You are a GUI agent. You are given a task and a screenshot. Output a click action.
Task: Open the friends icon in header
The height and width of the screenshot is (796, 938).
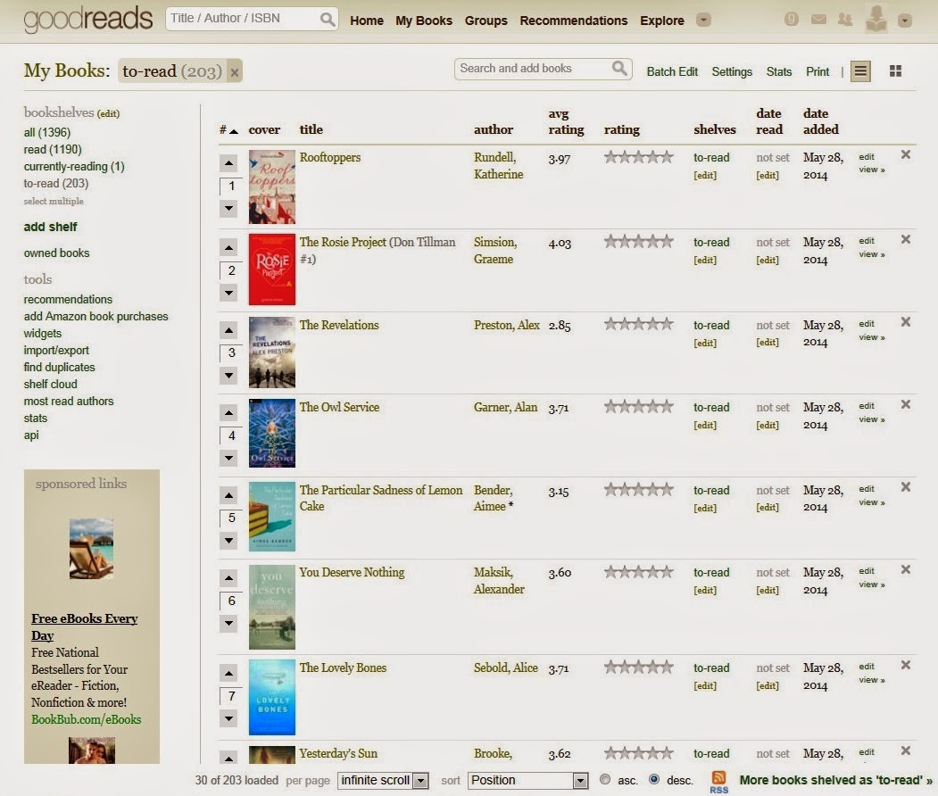tap(845, 20)
